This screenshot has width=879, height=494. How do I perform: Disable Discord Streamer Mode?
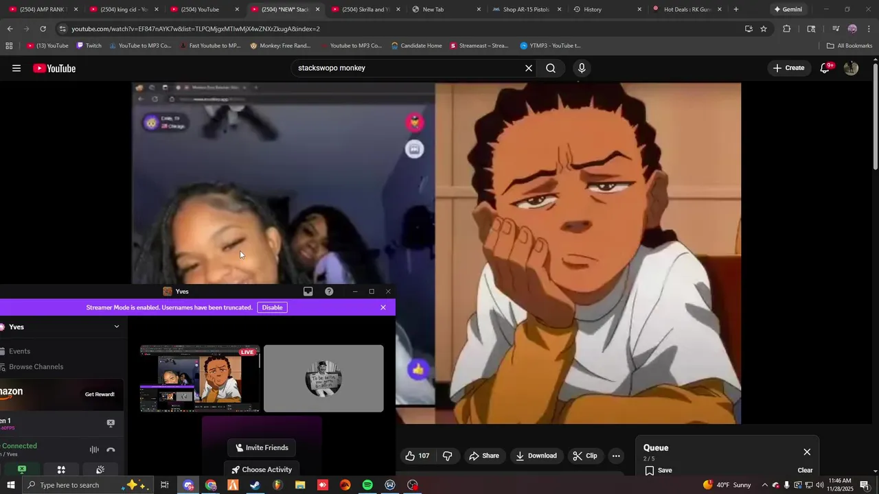point(272,307)
